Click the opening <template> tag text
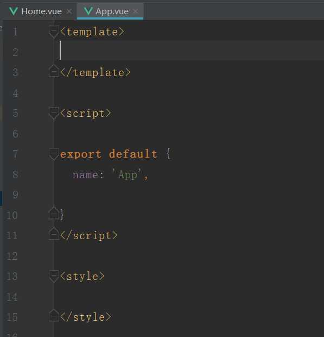 coord(92,32)
